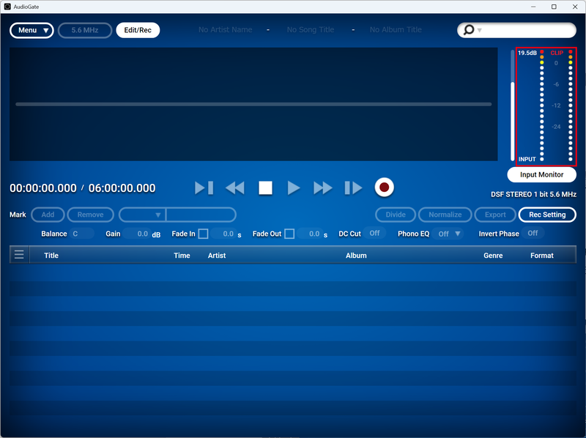Click the CLIP indicator on the meter
Screen dimensions: 586x438
click(557, 53)
